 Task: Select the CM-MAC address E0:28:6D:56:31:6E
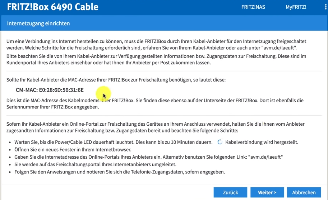click(x=61, y=90)
